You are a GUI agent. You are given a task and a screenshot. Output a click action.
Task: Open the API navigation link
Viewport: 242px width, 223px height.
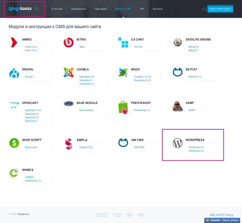(142, 9)
